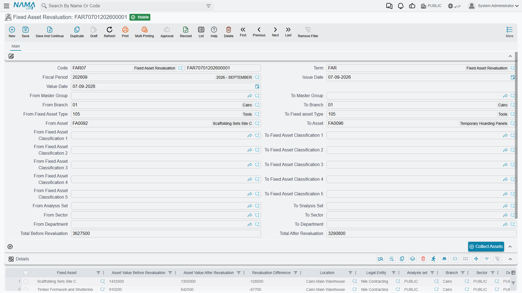Click the Search By Name Or Code field

coord(126,6)
